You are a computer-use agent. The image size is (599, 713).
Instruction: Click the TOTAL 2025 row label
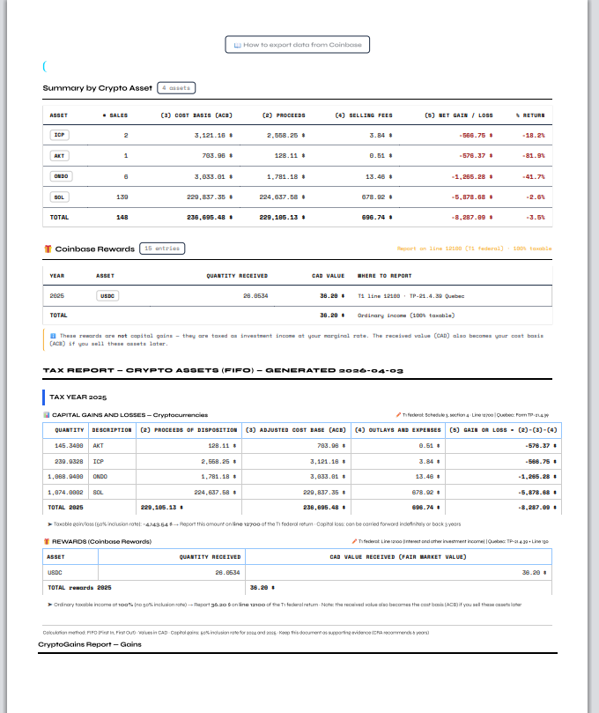coord(65,508)
